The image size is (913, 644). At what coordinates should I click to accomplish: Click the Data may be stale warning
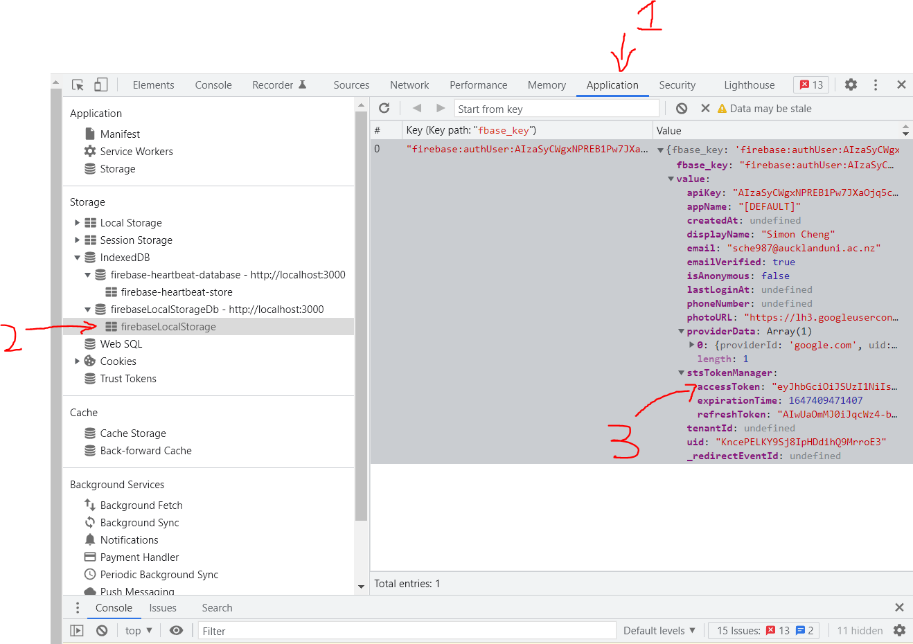click(764, 109)
